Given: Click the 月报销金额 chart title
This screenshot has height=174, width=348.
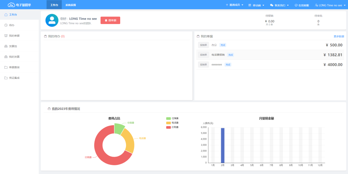Looking at the screenshot, I should (266, 118).
